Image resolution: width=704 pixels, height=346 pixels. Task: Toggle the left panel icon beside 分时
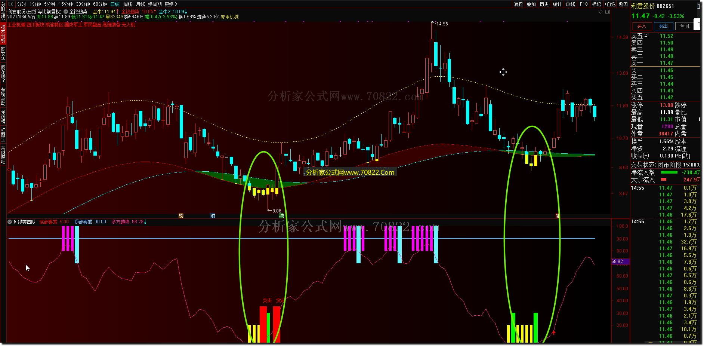point(10,4)
